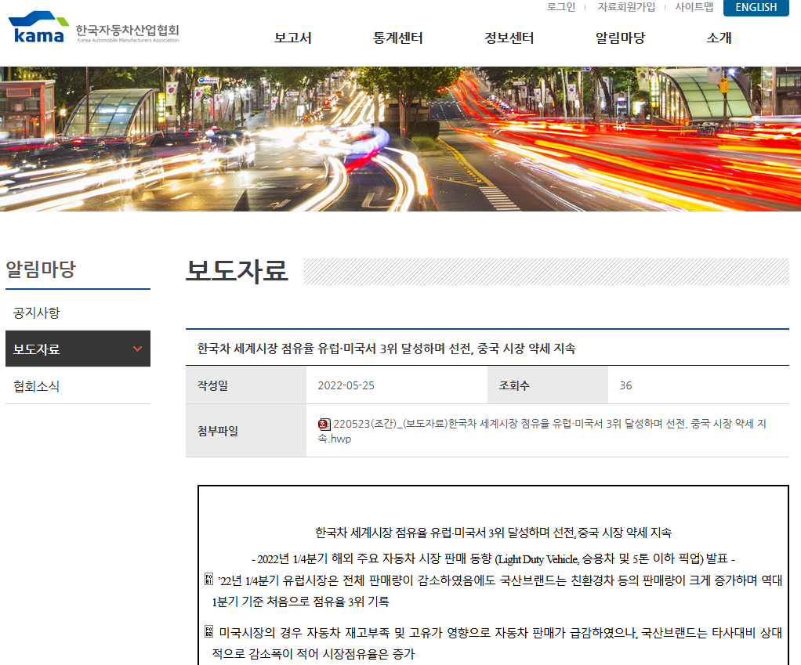This screenshot has height=665, width=801.
Task: Click the first bullet icon in article
Action: (208, 580)
